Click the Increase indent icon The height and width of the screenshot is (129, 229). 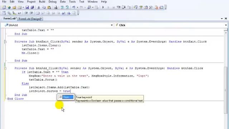tap(31, 13)
